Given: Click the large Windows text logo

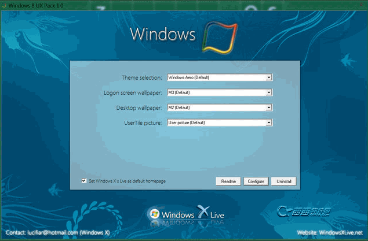Looking at the screenshot, I should [162, 34].
